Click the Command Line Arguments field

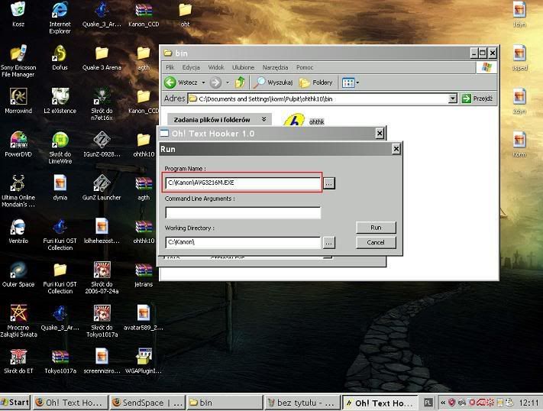pyautogui.click(x=243, y=213)
